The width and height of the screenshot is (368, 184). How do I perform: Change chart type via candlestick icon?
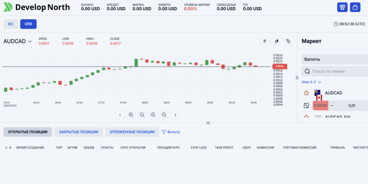pos(277,41)
